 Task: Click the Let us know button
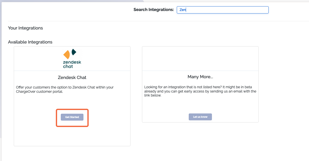(x=200, y=117)
